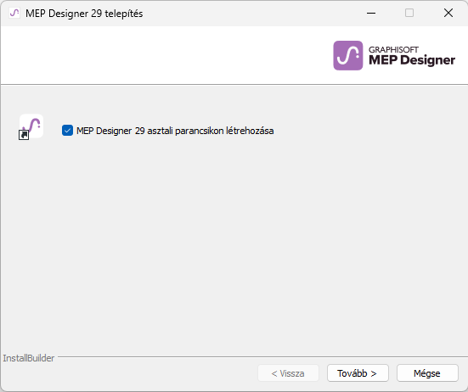Click 'MEP Designer 29 asztali parancsikon létrehozása' label
Image resolution: width=468 pixels, height=392 pixels.
point(175,131)
